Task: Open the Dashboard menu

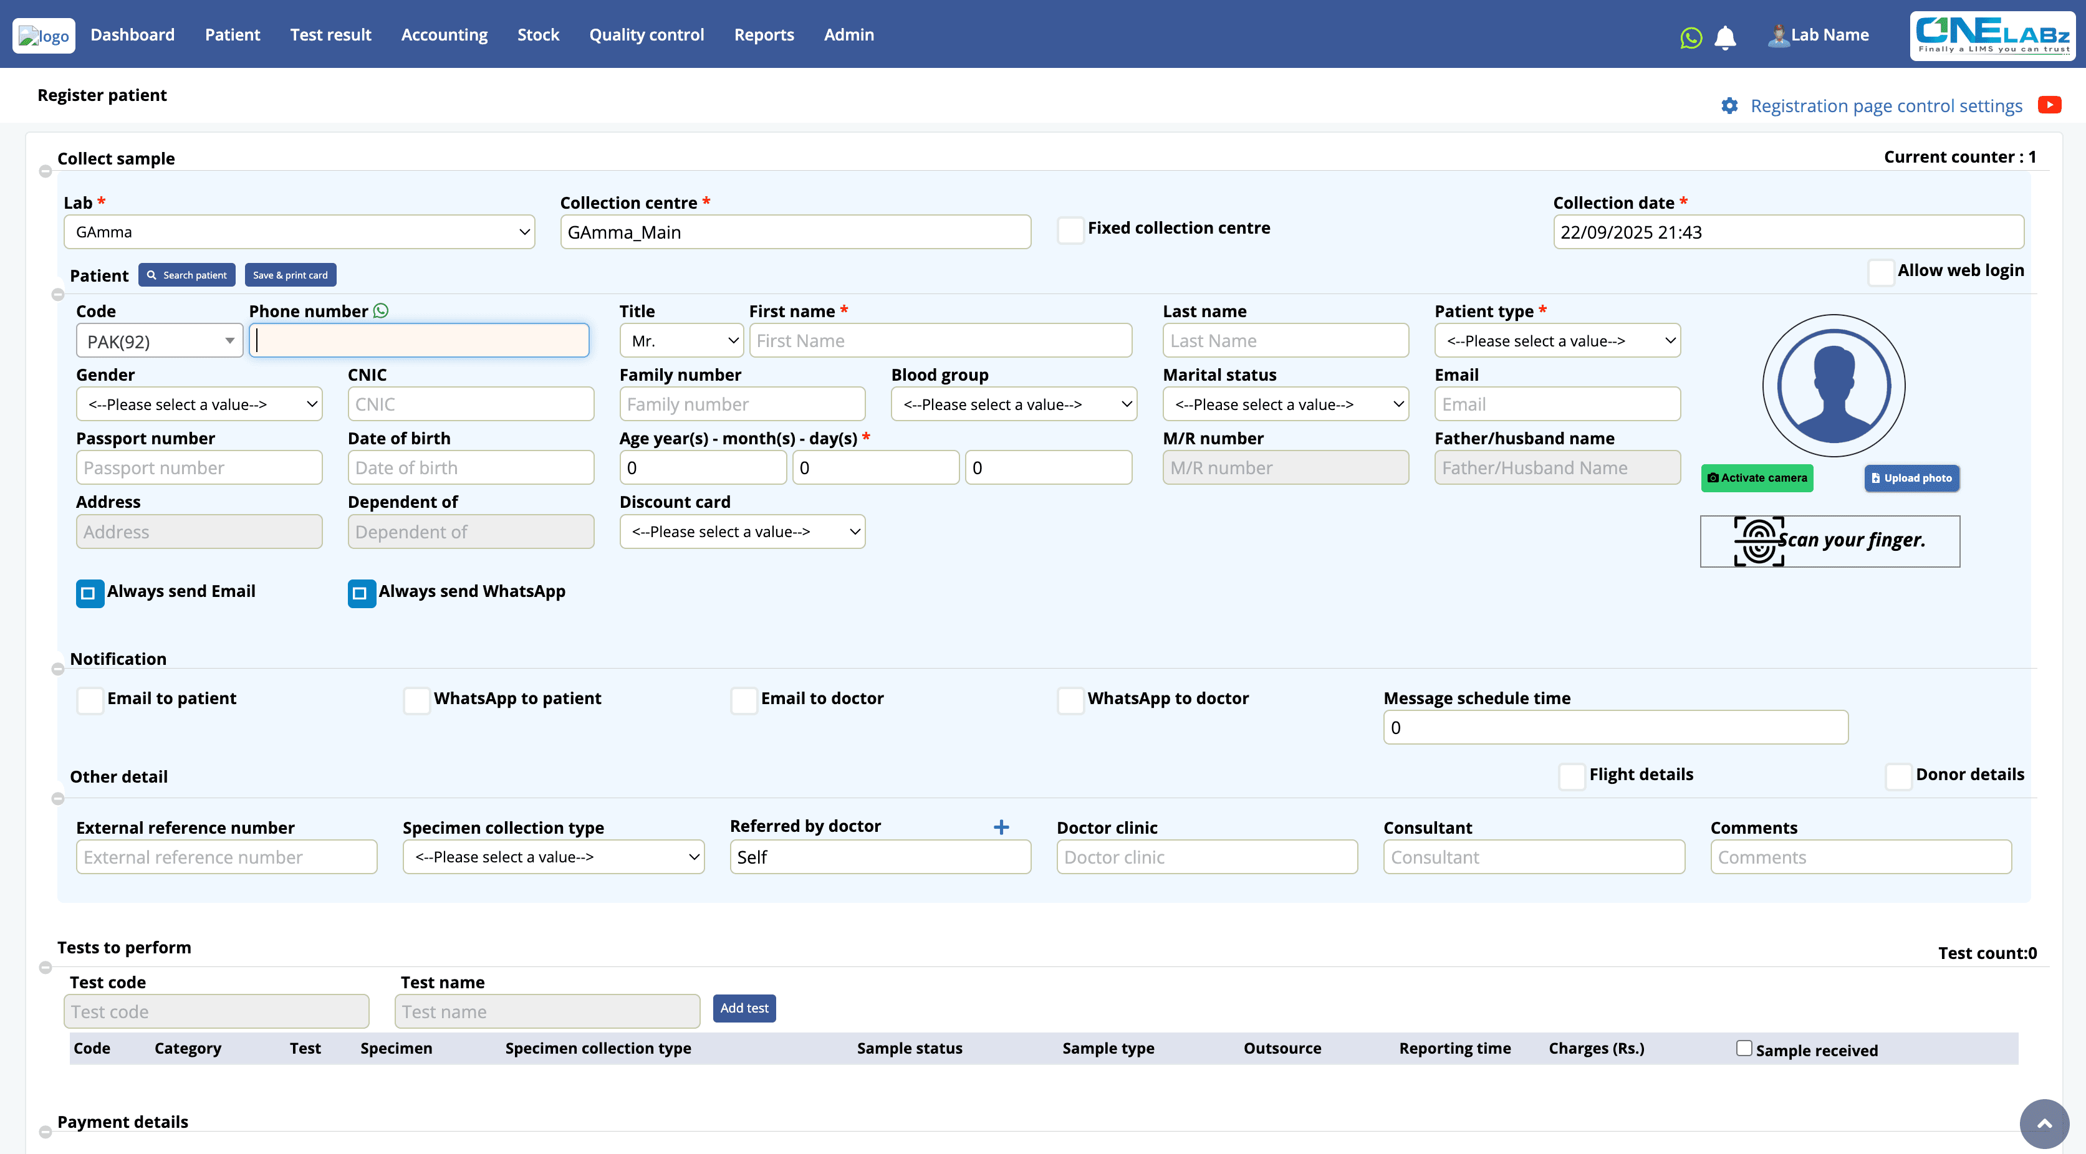Action: [x=133, y=35]
